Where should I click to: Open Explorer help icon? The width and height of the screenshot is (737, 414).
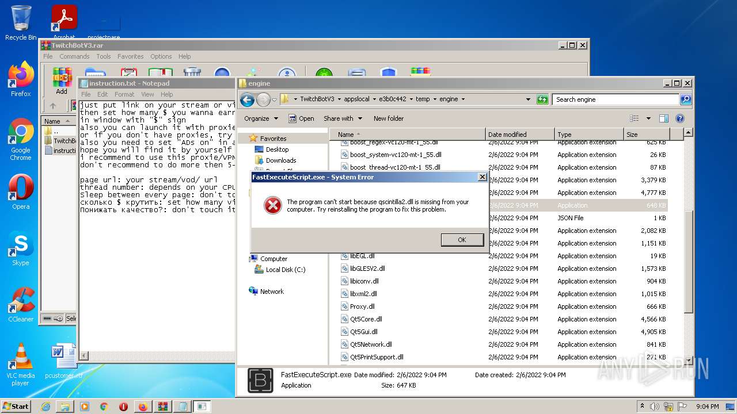coord(679,118)
